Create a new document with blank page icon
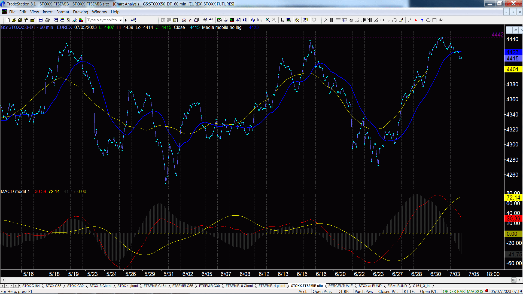The height and width of the screenshot is (294, 523). point(8,20)
